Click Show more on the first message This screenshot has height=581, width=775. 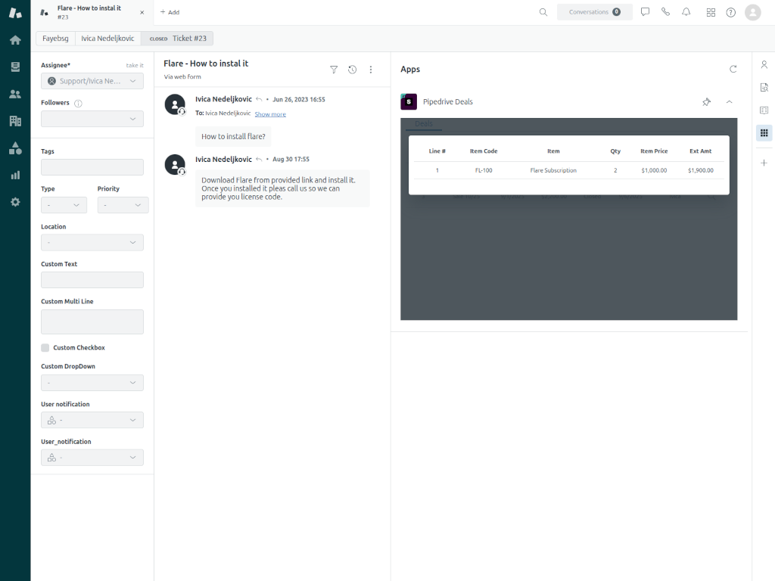(x=270, y=113)
